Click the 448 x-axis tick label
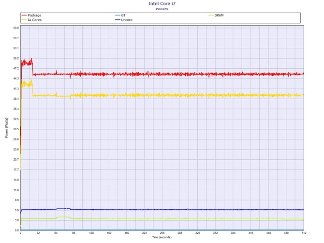This screenshot has height=243, width=324. pyautogui.click(x=268, y=233)
